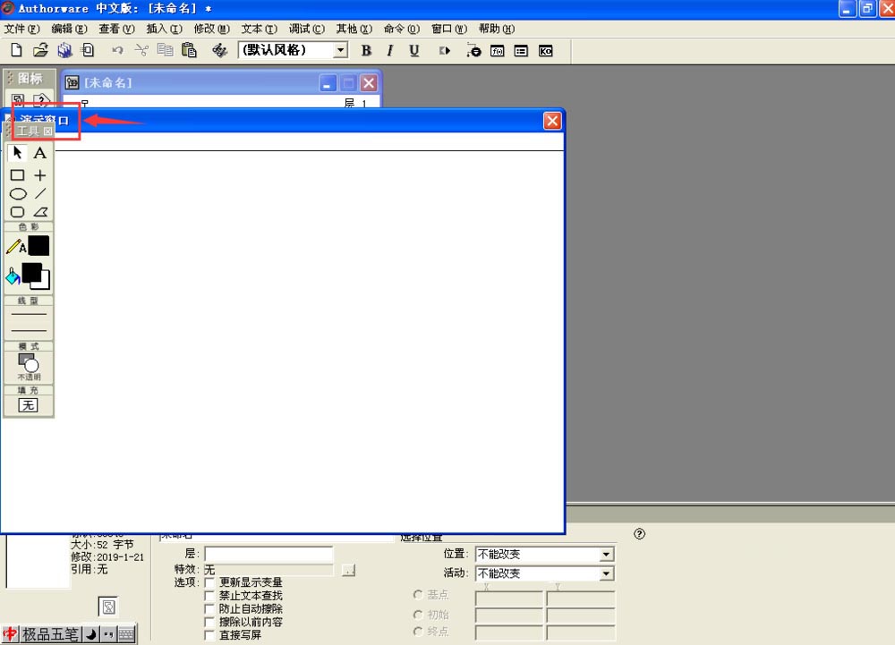
Task: Select the Pointer tool in toolbox
Action: point(17,153)
